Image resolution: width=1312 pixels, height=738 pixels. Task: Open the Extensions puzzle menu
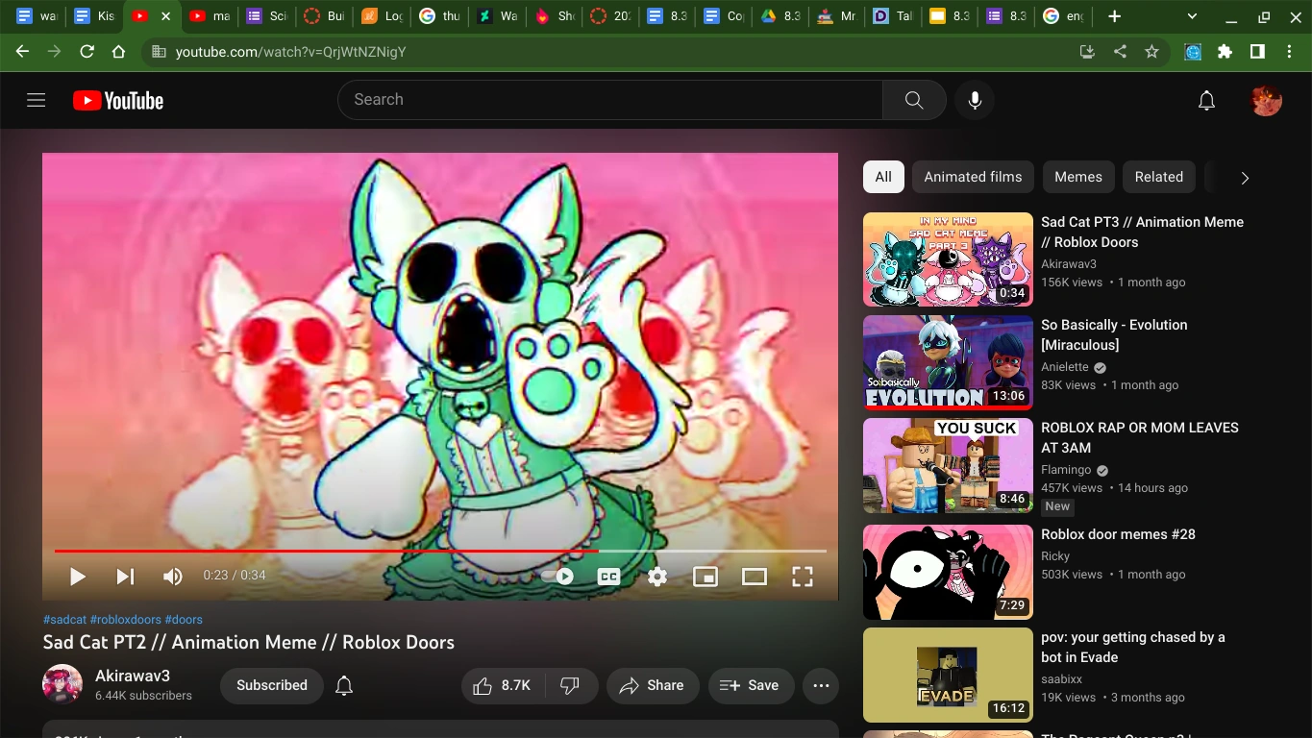pos(1225,52)
